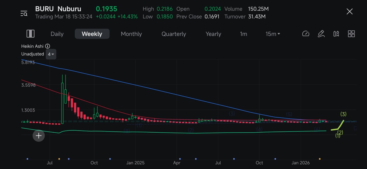
Task: Click the Jan 2025 date axis label
Action: coord(135,163)
